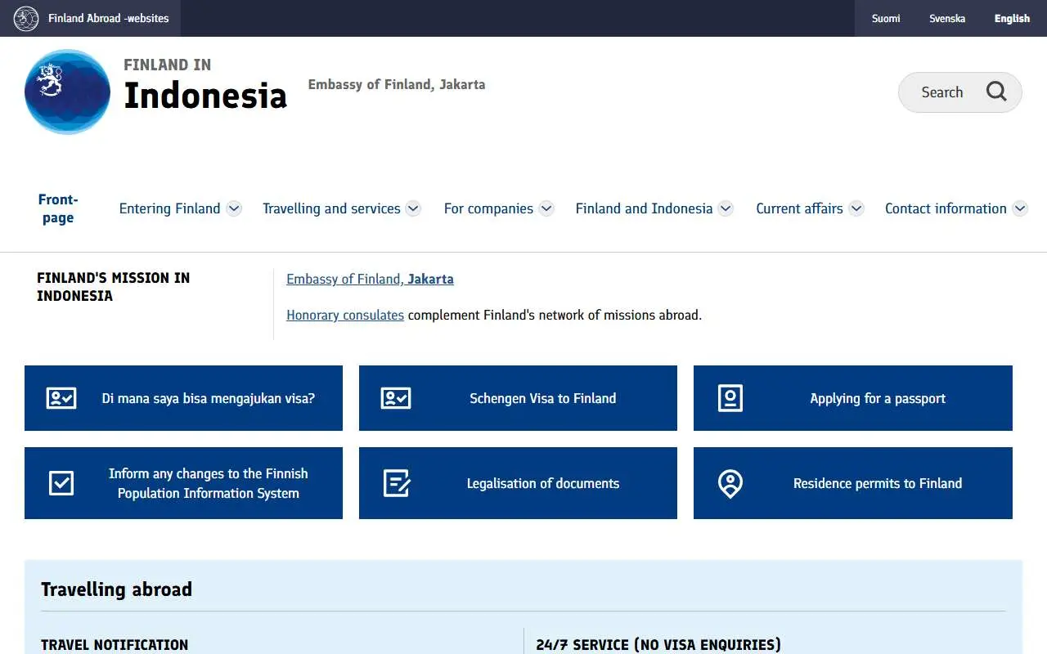Click the Indonesia site title

[205, 96]
